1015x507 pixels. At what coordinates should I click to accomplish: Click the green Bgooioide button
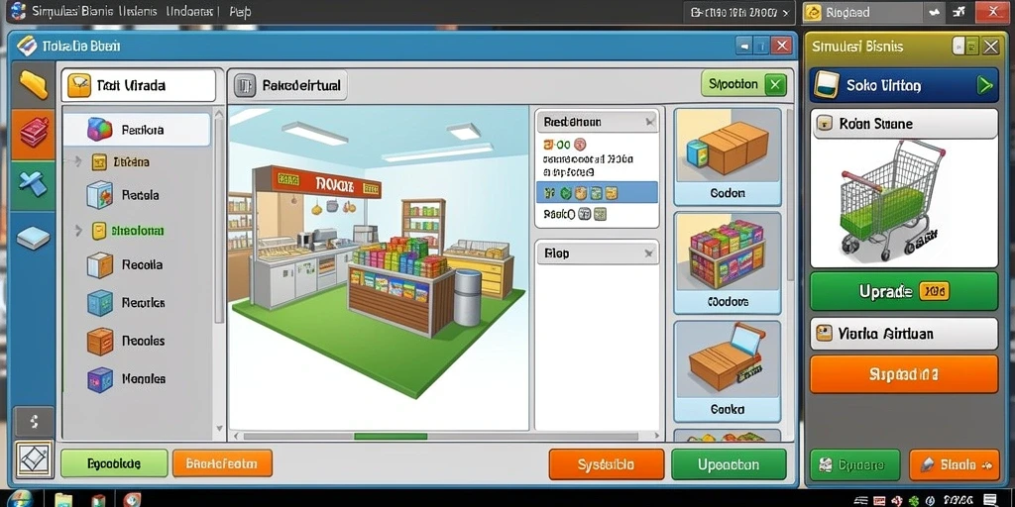coord(114,463)
